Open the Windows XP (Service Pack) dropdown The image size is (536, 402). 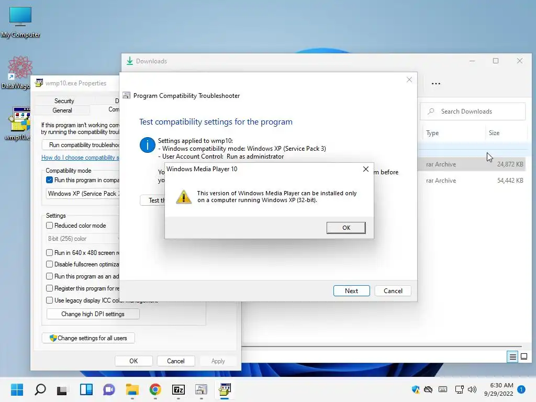point(82,194)
